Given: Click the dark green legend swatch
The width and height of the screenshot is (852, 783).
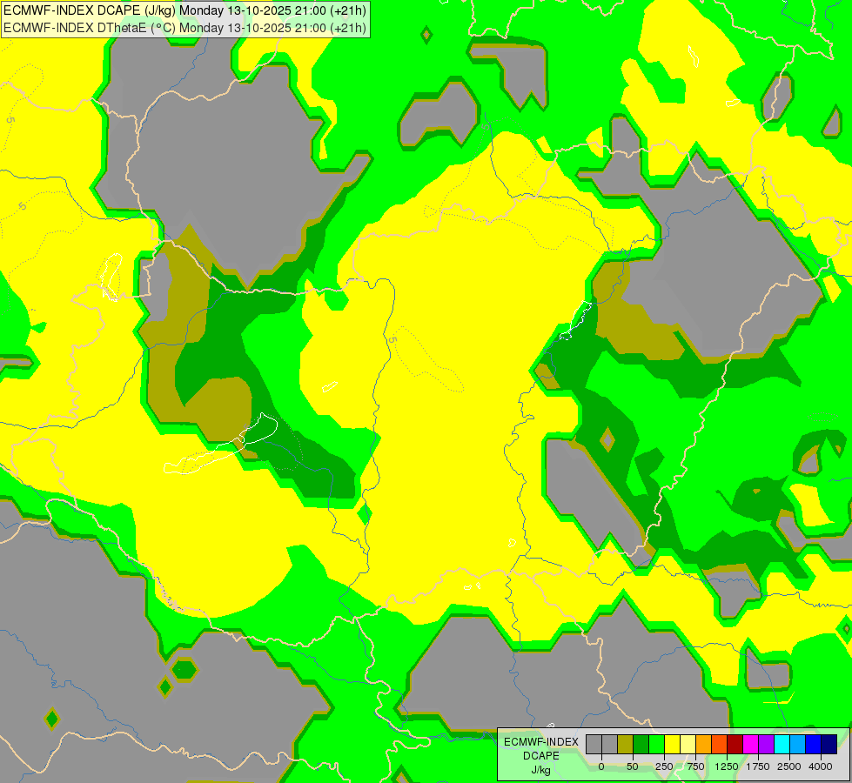Looking at the screenshot, I should [641, 744].
